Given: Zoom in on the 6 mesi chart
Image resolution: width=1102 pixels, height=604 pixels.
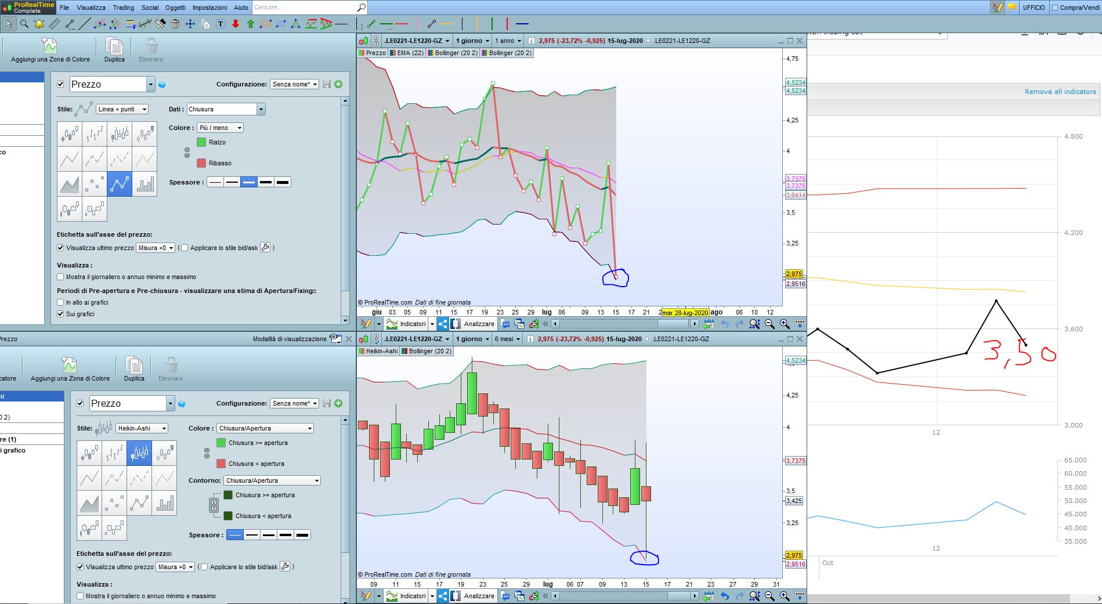Looking at the screenshot, I should [785, 596].
